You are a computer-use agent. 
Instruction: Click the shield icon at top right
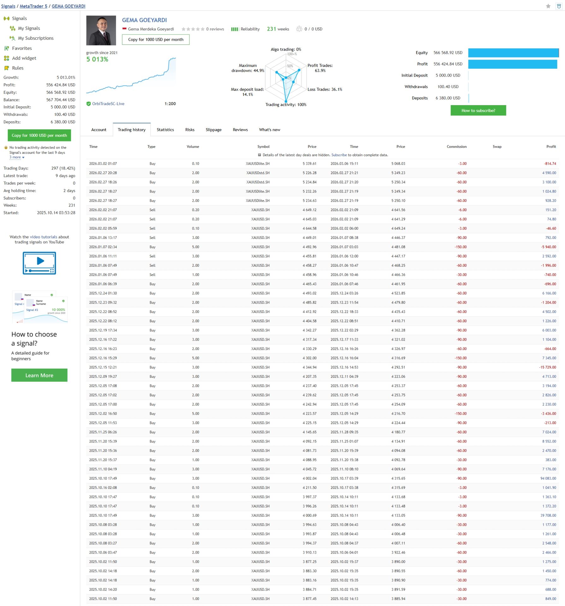pos(559,6)
